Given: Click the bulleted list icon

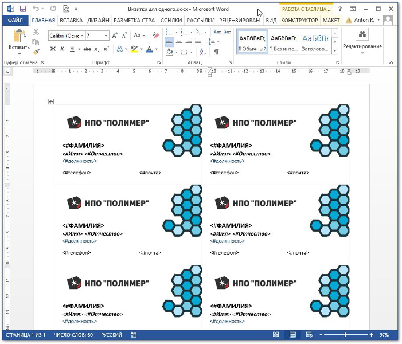Looking at the screenshot, I should pyautogui.click(x=169, y=32).
